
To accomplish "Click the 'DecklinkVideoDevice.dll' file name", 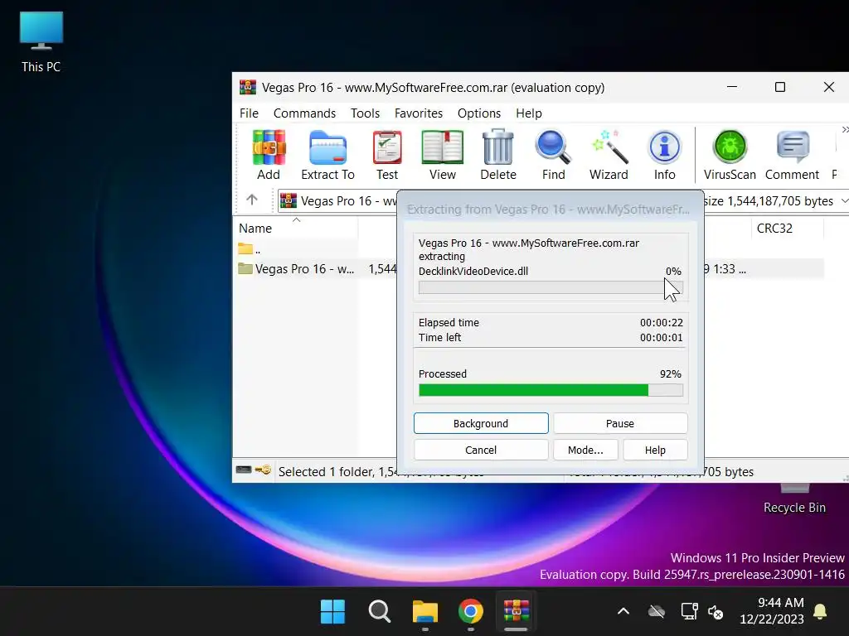I will point(473,272).
